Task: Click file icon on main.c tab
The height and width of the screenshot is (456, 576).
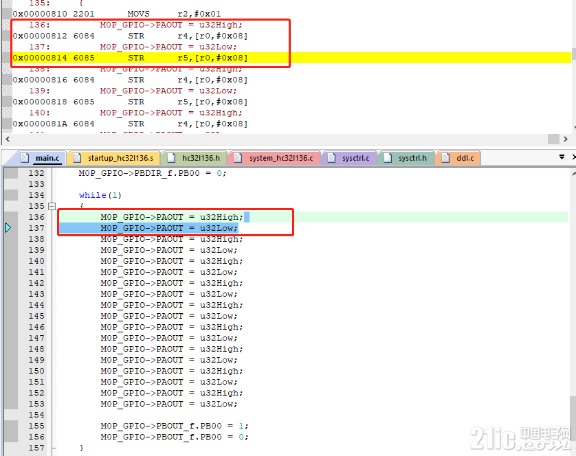Action: coord(25,158)
